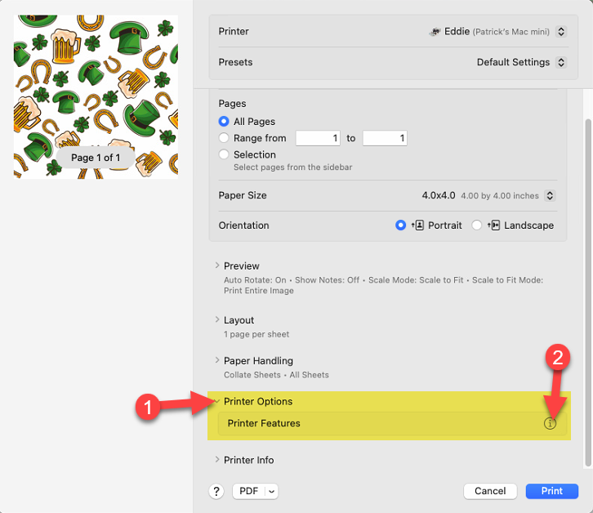
Task: Click the Eddie printer icon
Action: pyautogui.click(x=435, y=32)
